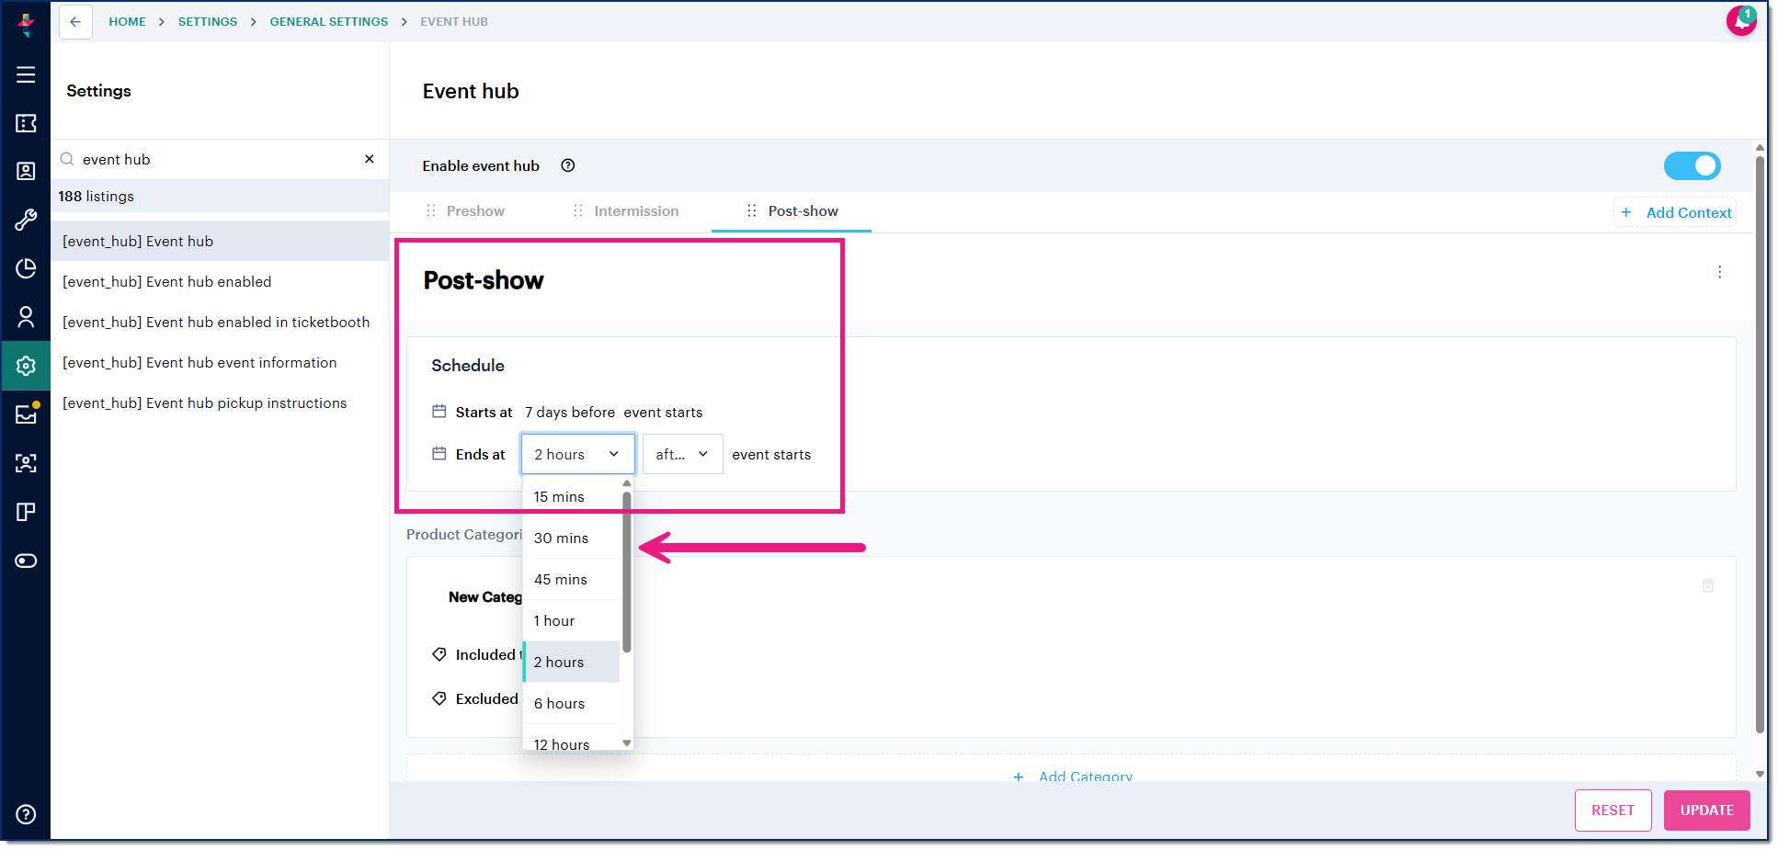Open the inbox icon with notification dot
The width and height of the screenshot is (1778, 850).
[x=26, y=414]
